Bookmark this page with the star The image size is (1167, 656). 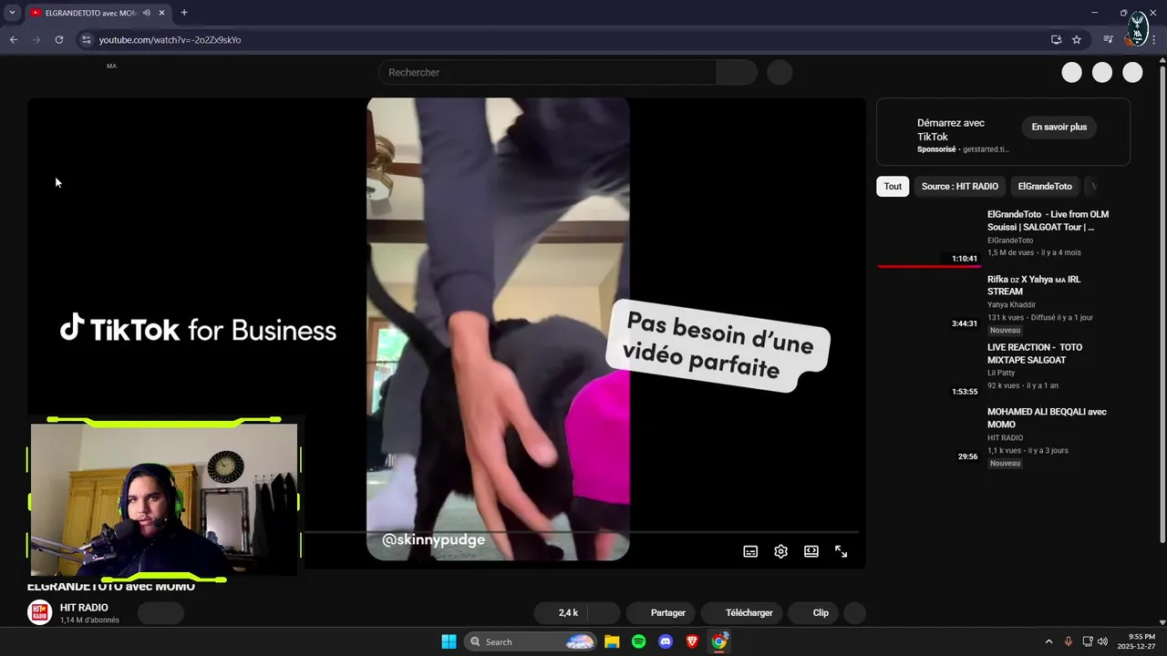1077,40
